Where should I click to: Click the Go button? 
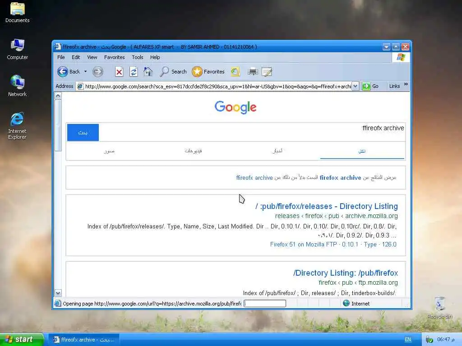[x=370, y=86]
